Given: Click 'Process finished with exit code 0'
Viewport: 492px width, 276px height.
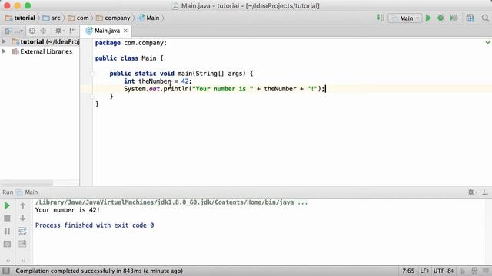Looking at the screenshot, I should click(95, 225).
